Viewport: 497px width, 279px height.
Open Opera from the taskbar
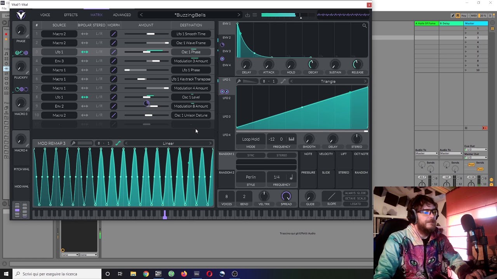click(x=209, y=274)
